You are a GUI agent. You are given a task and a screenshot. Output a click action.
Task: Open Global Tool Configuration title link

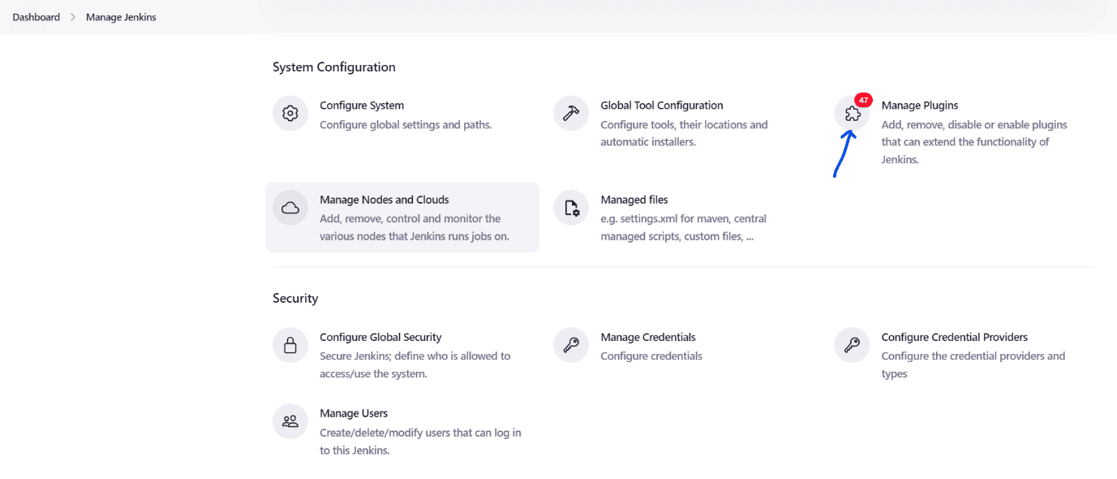pos(662,106)
